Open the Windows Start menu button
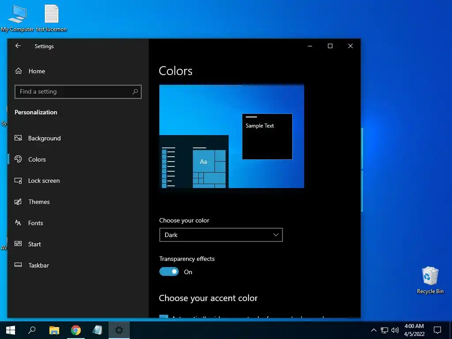The image size is (452, 339). click(11, 330)
